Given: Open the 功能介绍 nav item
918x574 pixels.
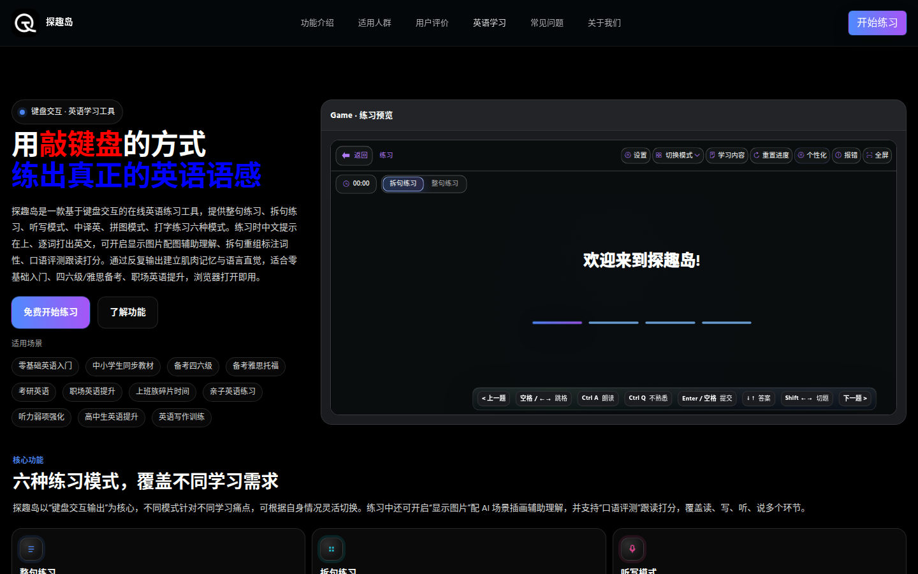Looking at the screenshot, I should (317, 23).
